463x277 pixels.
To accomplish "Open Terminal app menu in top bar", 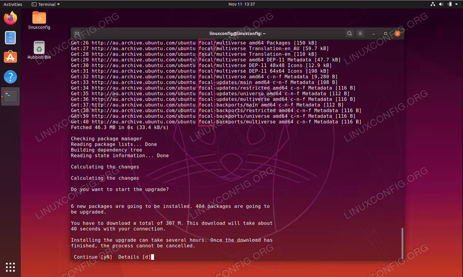I will (46, 4).
